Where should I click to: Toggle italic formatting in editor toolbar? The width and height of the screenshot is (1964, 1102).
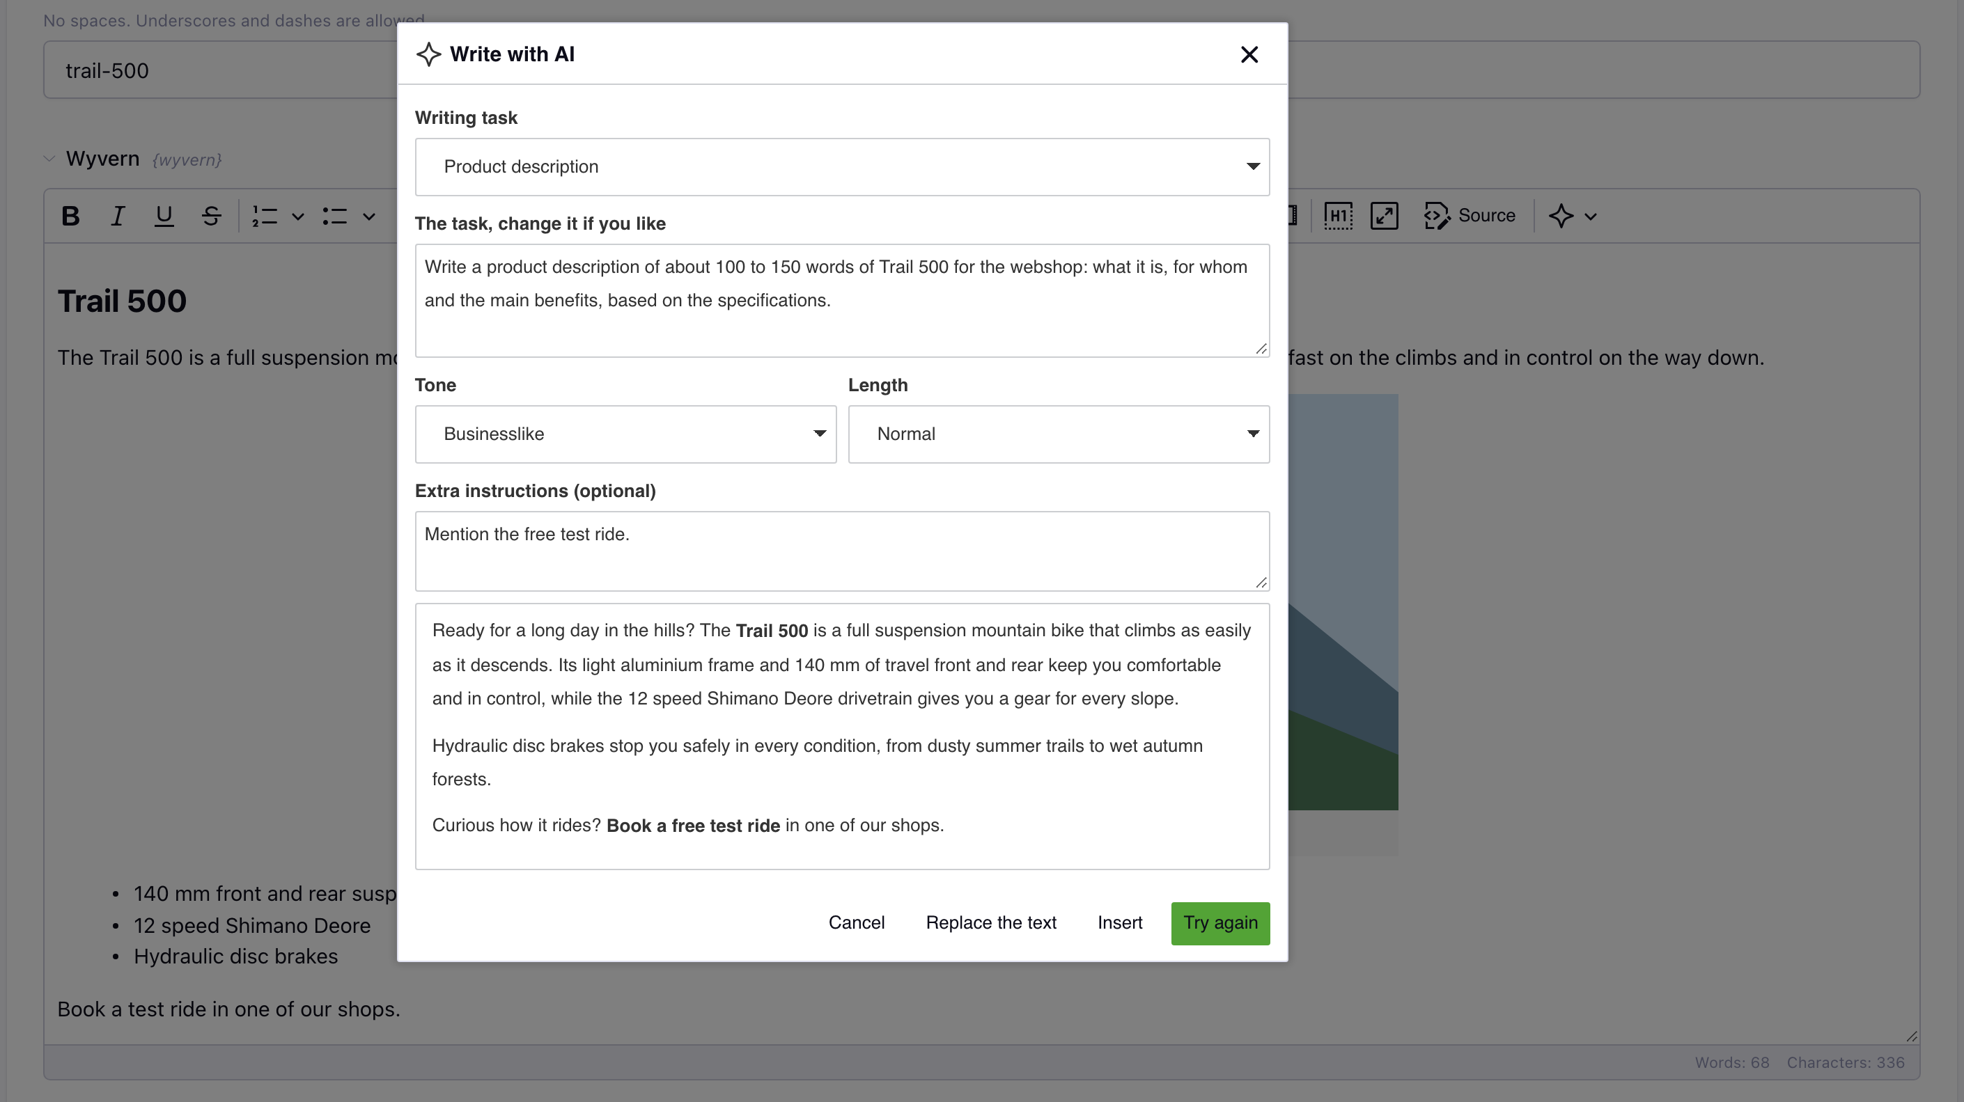pyautogui.click(x=116, y=217)
